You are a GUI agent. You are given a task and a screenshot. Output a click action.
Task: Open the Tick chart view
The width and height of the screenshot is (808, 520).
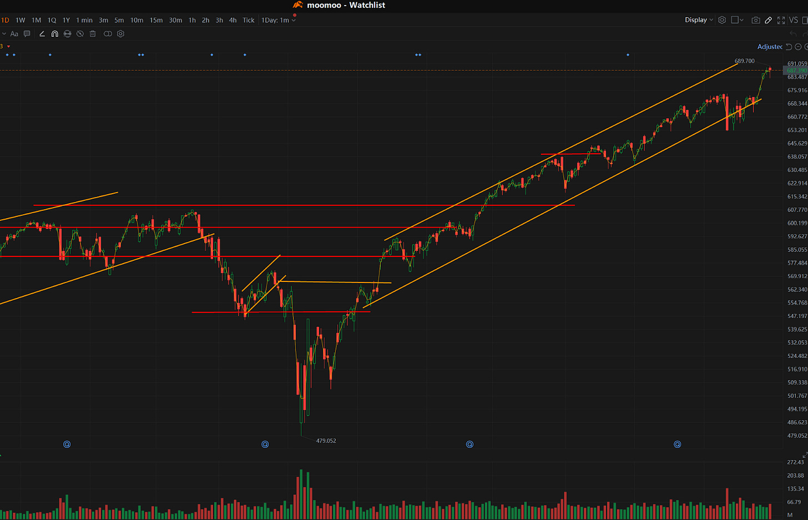[x=249, y=20]
